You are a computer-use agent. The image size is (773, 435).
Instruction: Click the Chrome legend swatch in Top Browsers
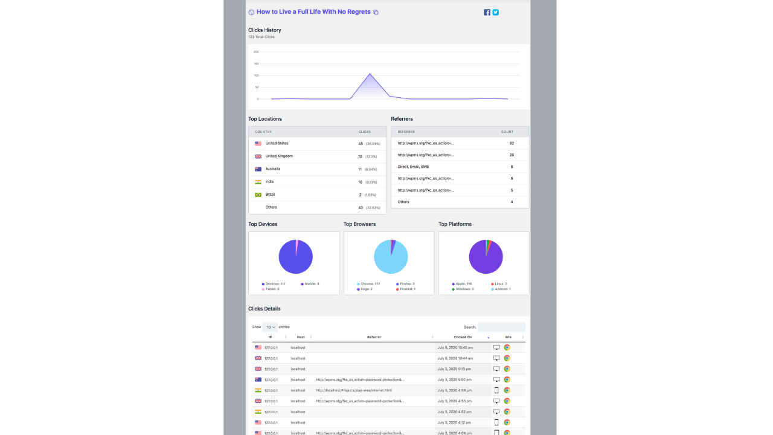click(358, 284)
